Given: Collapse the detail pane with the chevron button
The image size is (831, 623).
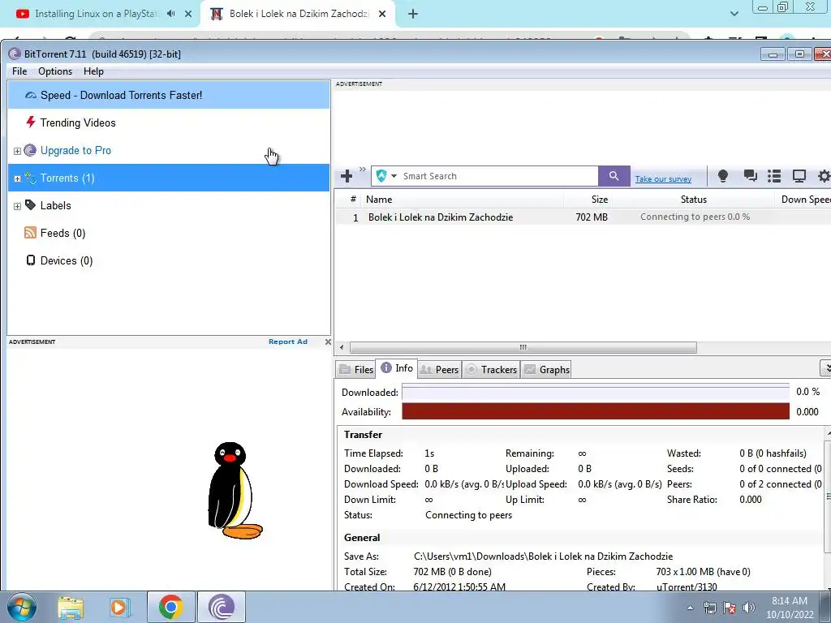Looking at the screenshot, I should (827, 367).
